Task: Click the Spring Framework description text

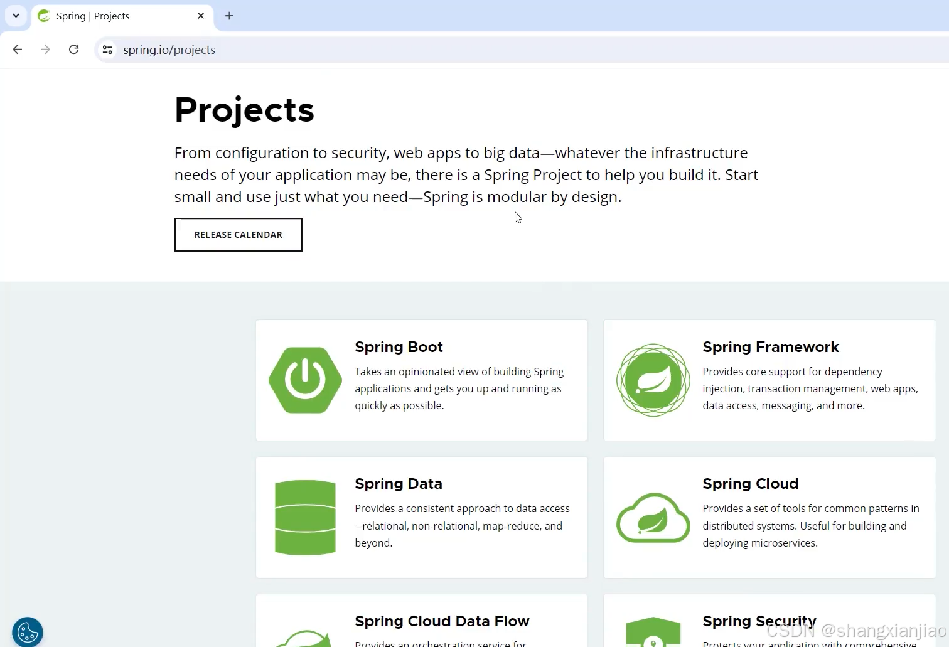Action: coord(810,388)
